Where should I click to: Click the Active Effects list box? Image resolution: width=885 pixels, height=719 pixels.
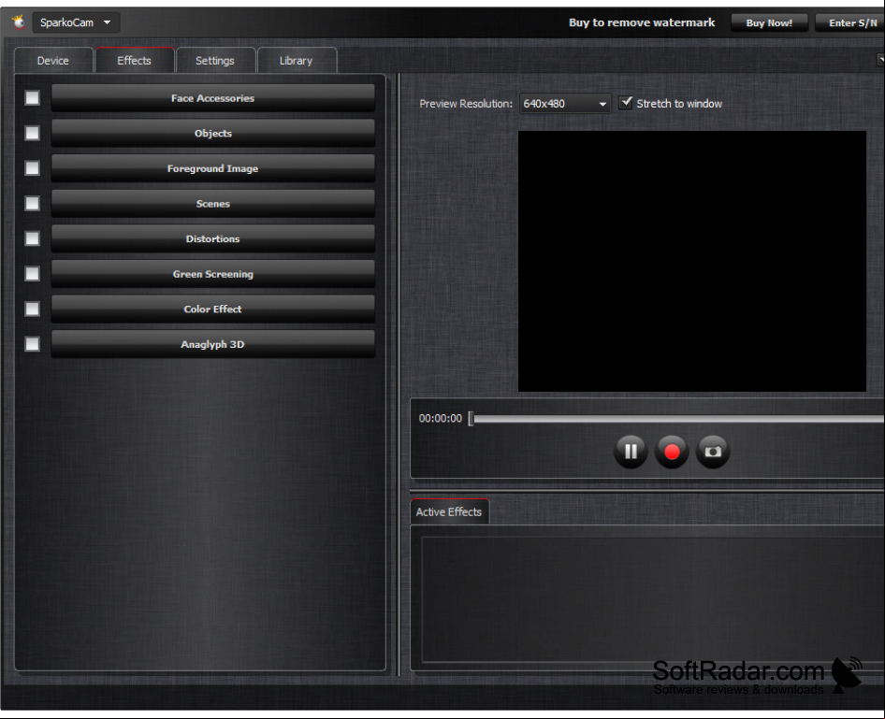point(653,599)
